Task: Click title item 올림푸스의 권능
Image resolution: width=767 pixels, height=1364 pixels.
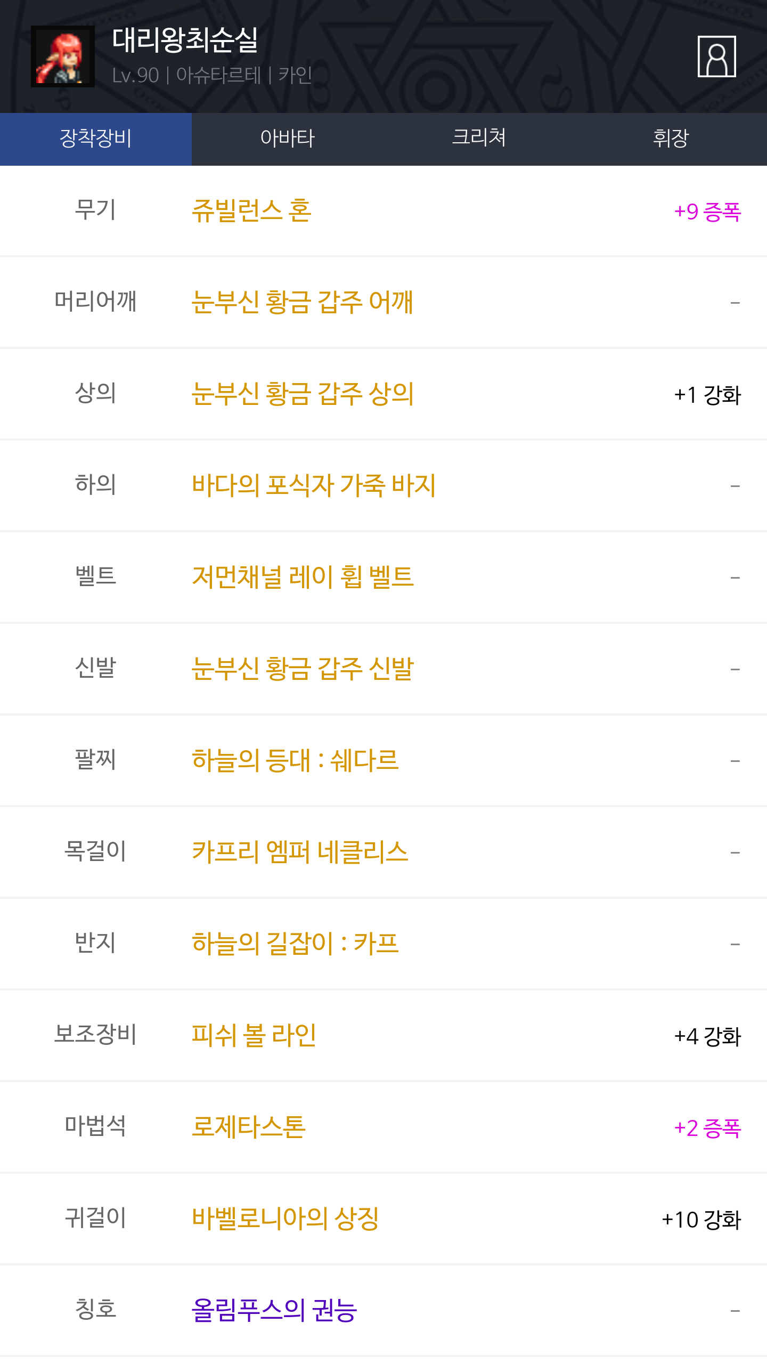Action: 274,1311
